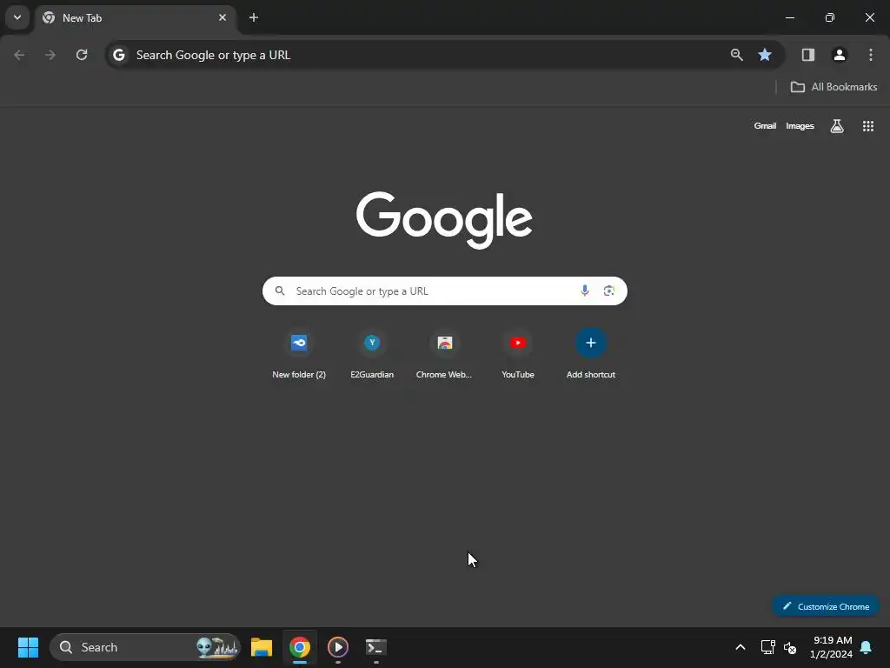Show hidden tray icons chevron

click(741, 647)
